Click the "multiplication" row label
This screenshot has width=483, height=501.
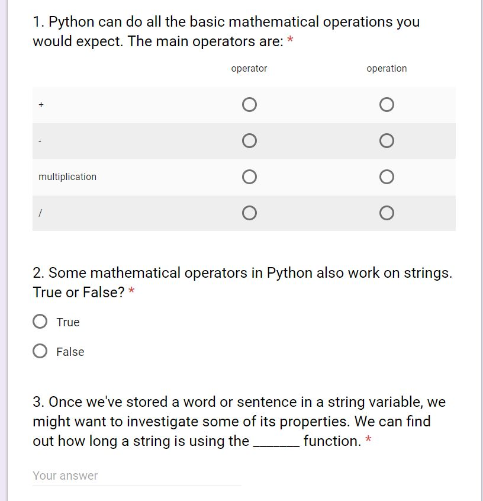(x=67, y=176)
